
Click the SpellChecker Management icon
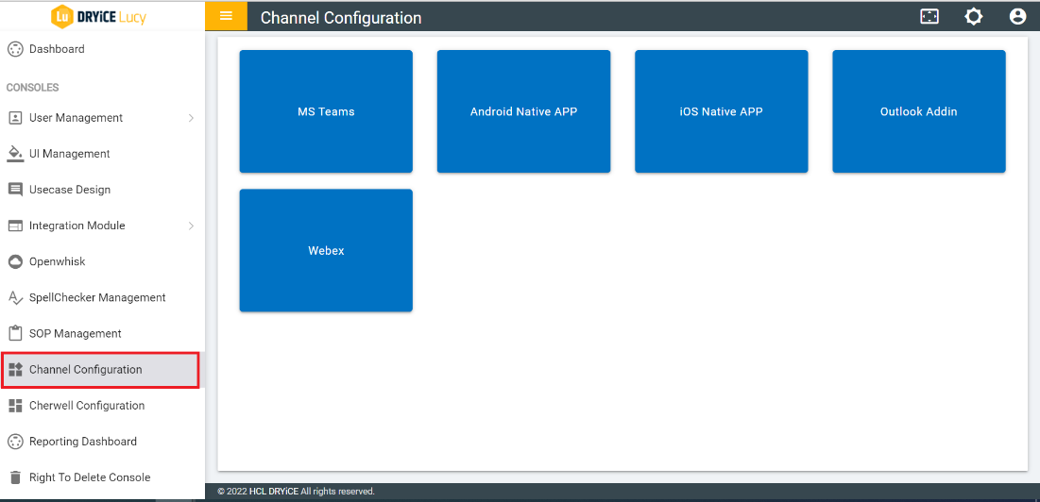point(15,297)
